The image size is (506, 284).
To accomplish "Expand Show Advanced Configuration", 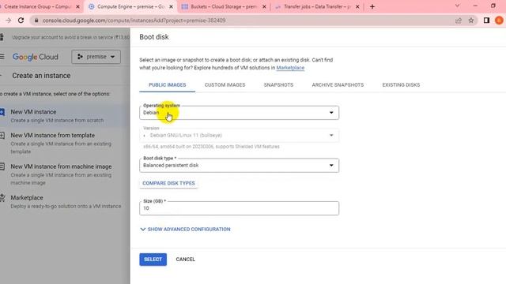I will click(x=185, y=230).
